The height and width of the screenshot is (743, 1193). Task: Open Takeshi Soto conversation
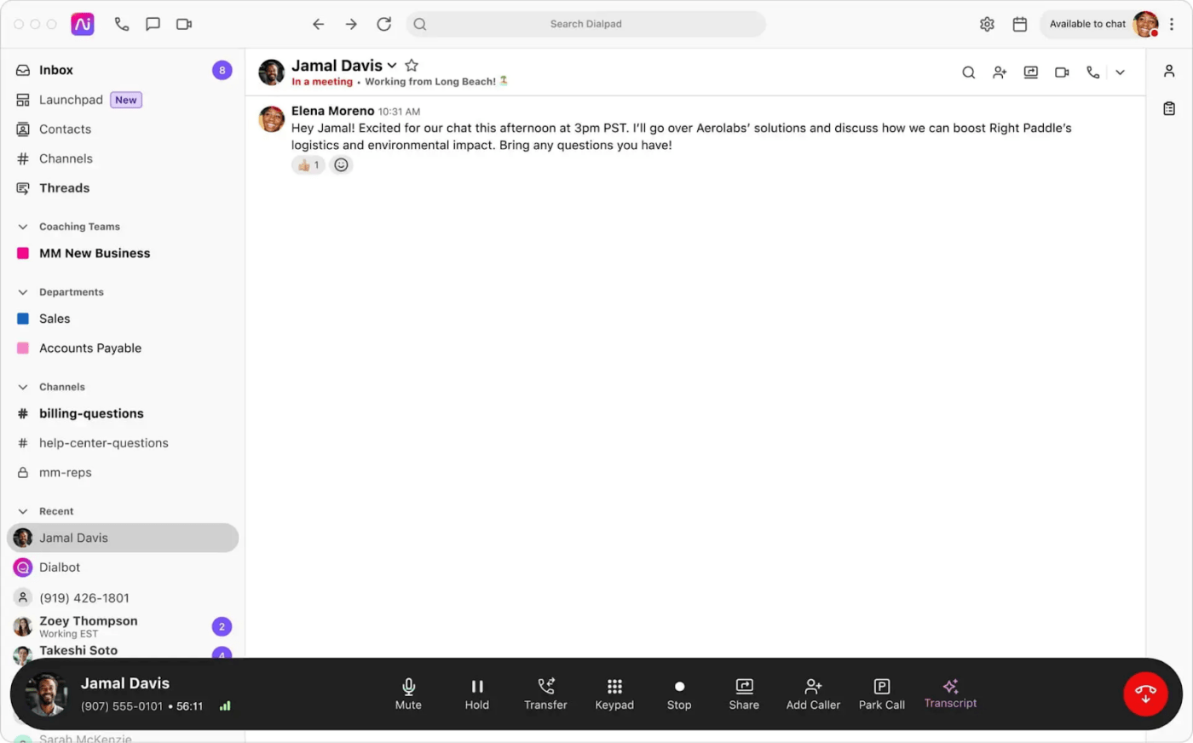click(x=123, y=651)
